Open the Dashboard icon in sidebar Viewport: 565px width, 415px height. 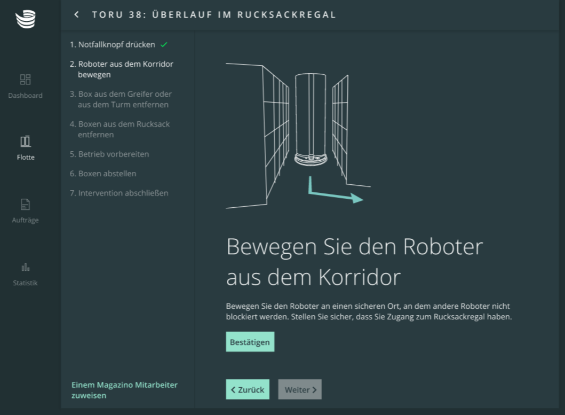click(25, 80)
